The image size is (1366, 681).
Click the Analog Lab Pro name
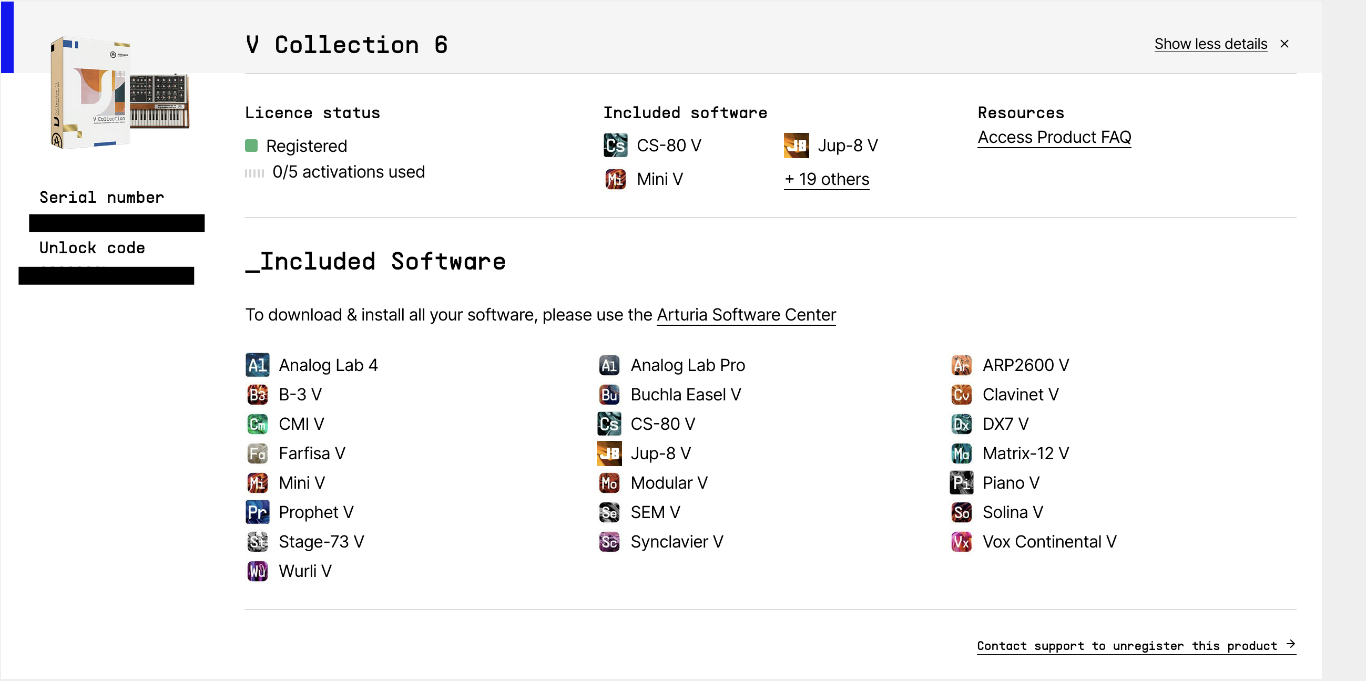[x=688, y=365]
